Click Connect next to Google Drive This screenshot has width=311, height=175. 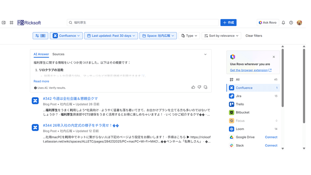[x=271, y=137]
